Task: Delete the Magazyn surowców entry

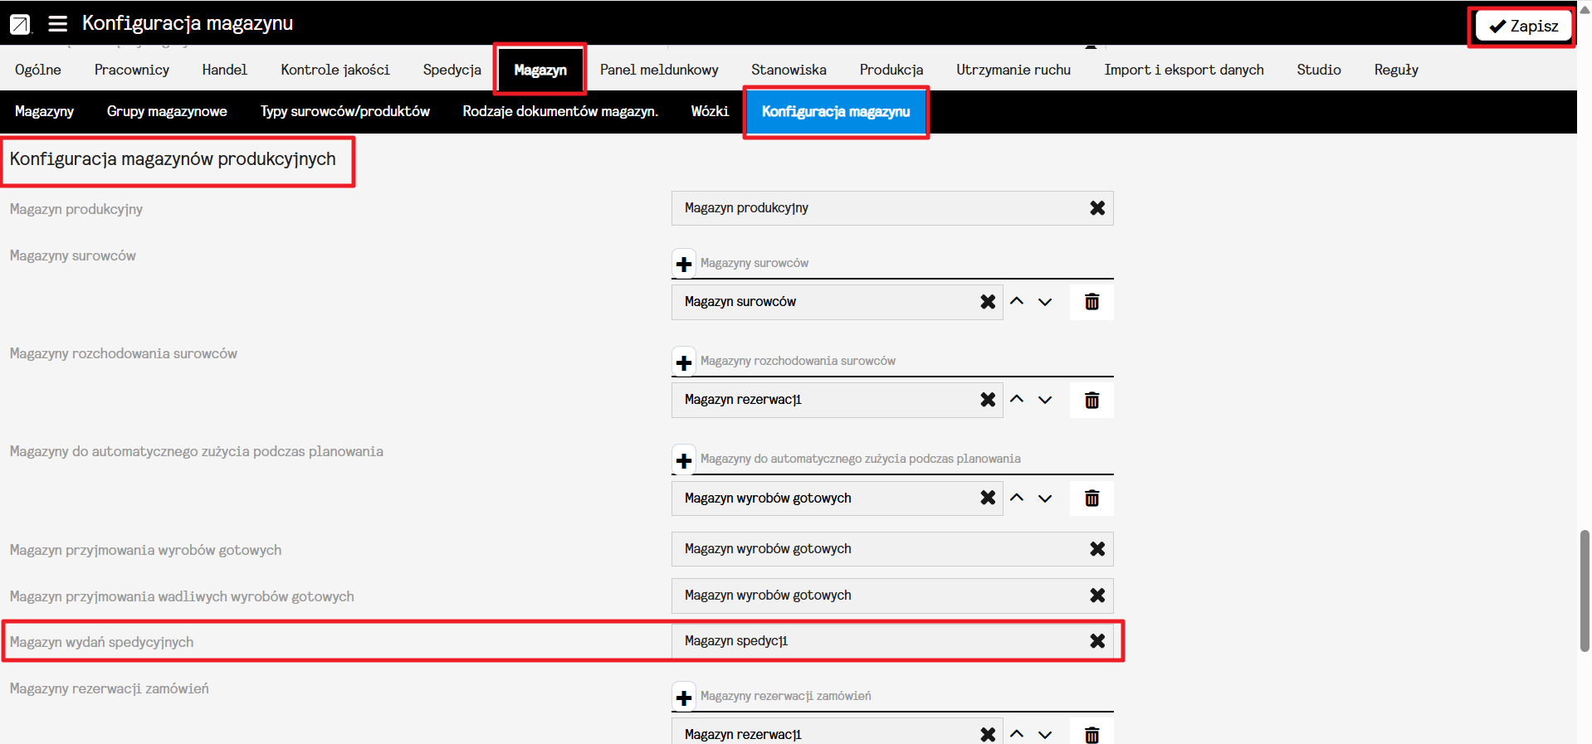Action: pos(1092,302)
